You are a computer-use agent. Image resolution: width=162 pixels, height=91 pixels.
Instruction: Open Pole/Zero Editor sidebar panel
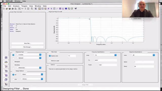pos(6,75)
